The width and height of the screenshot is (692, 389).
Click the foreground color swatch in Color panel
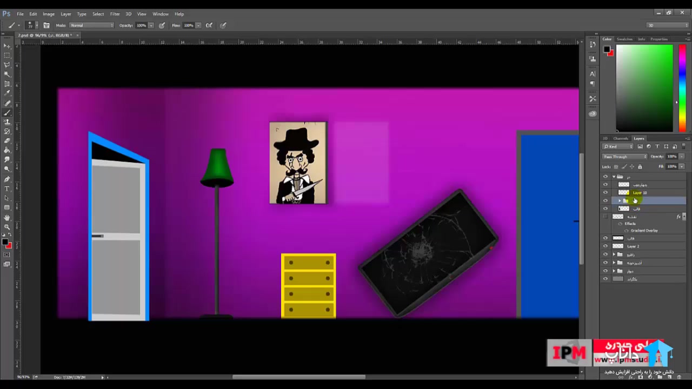(607, 49)
